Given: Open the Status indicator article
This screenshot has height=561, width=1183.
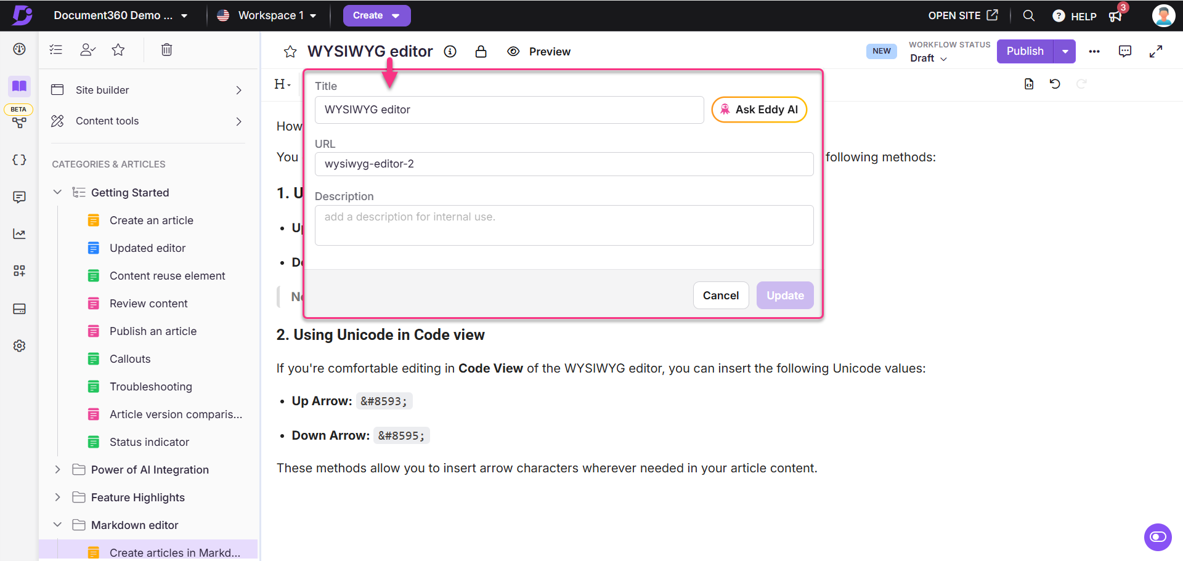Looking at the screenshot, I should click(x=150, y=442).
